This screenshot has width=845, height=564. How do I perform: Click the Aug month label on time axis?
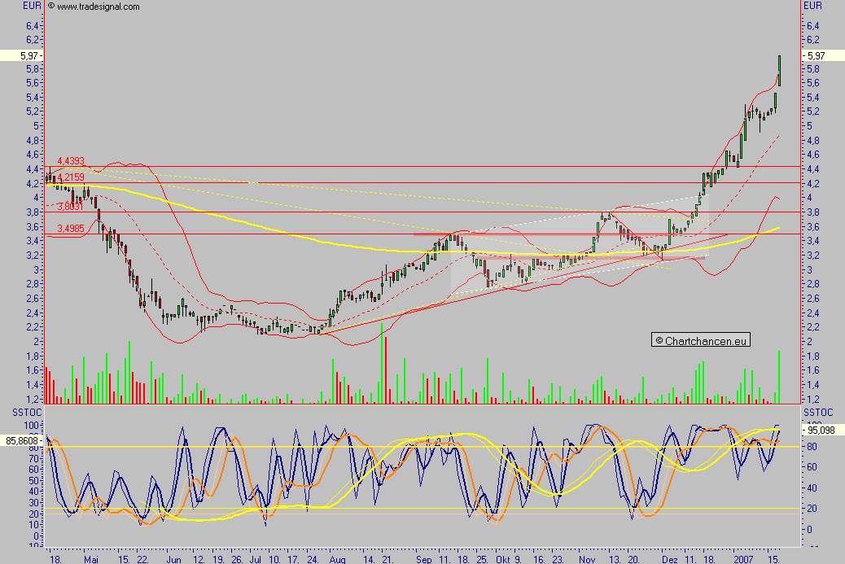(337, 559)
